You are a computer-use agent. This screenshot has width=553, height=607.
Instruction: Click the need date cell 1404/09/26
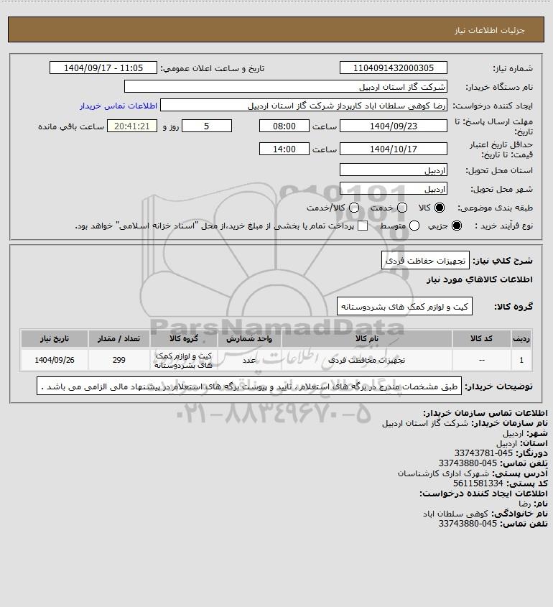pos(55,360)
